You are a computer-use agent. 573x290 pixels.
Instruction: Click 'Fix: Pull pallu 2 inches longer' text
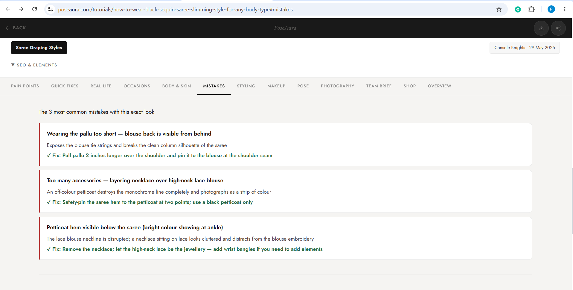pos(159,155)
